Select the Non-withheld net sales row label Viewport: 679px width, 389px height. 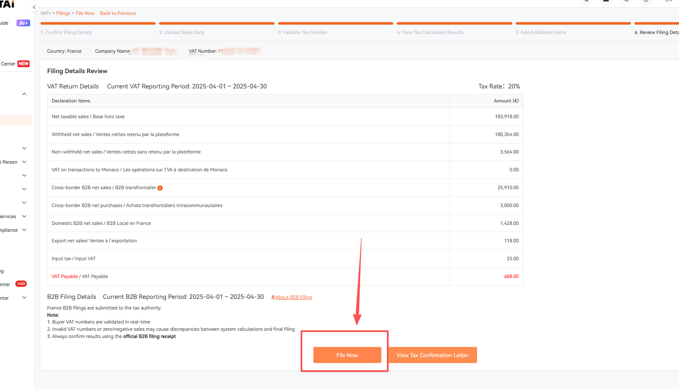click(x=126, y=152)
